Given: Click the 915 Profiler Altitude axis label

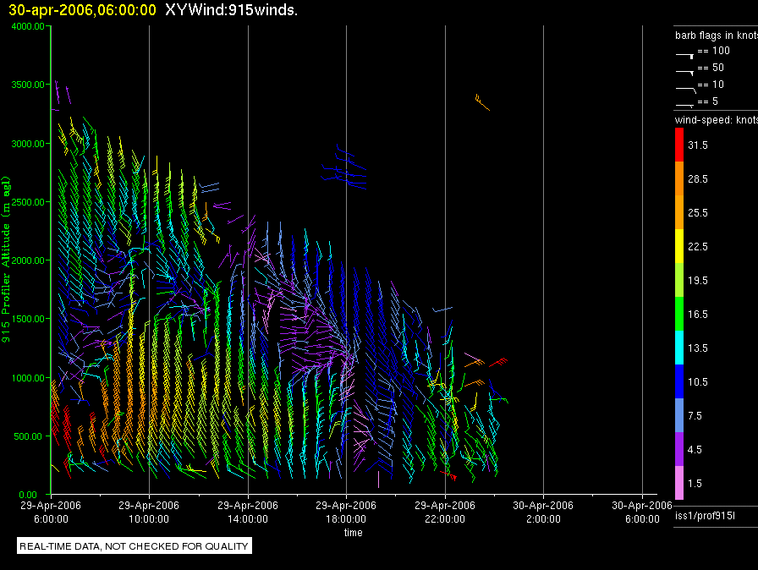Looking at the screenshot, I should click(7, 257).
